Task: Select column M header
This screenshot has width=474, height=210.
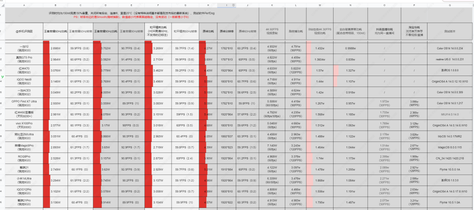Action: [x=320, y=5]
